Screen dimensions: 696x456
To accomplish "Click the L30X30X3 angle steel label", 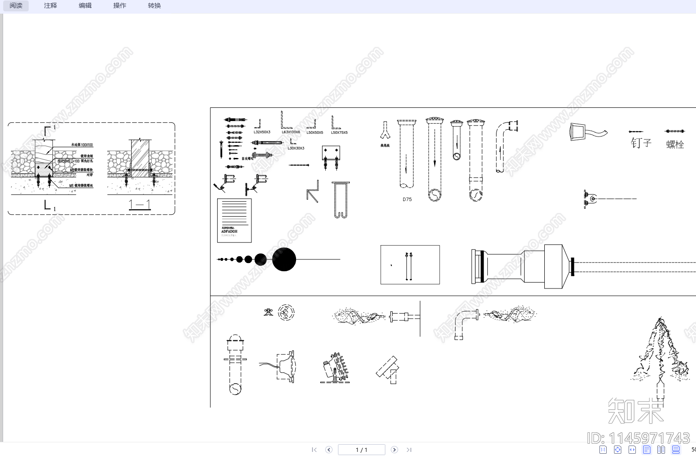I will pyautogui.click(x=296, y=148).
